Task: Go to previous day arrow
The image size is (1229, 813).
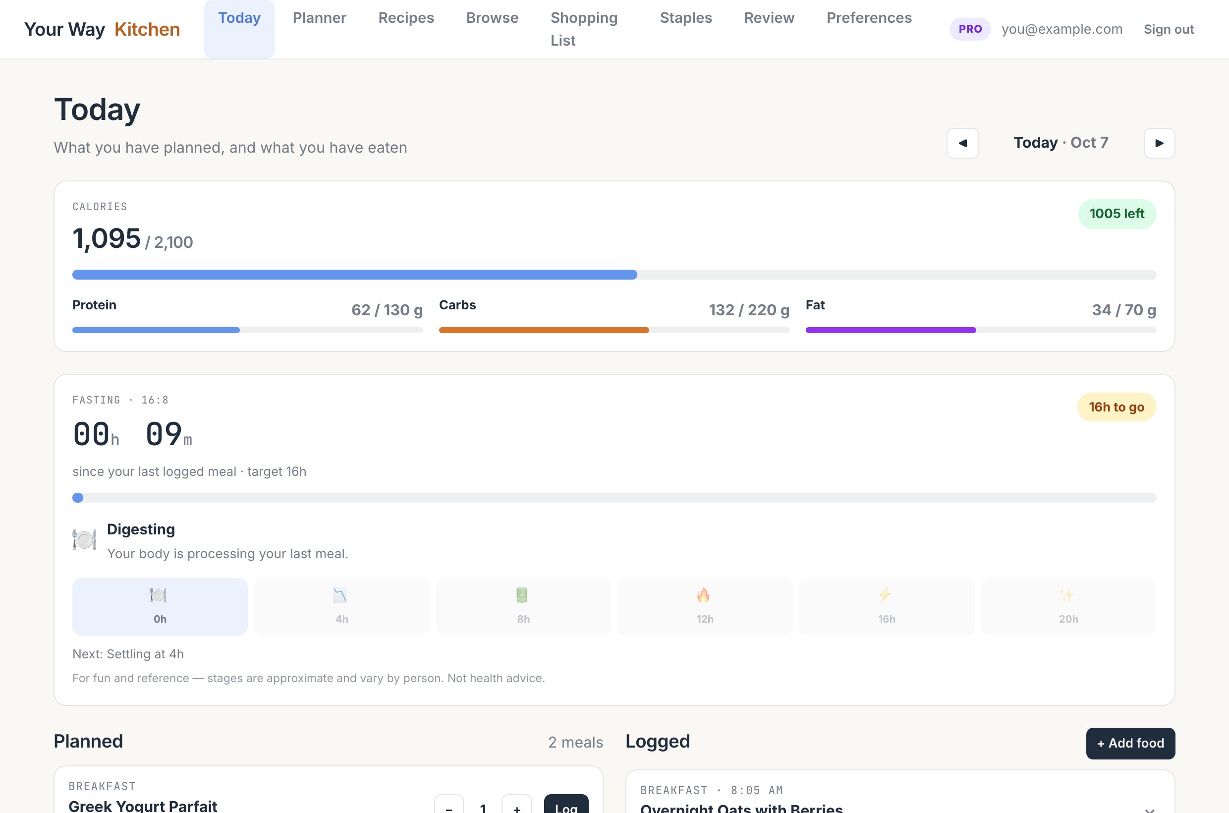Action: pyautogui.click(x=962, y=143)
